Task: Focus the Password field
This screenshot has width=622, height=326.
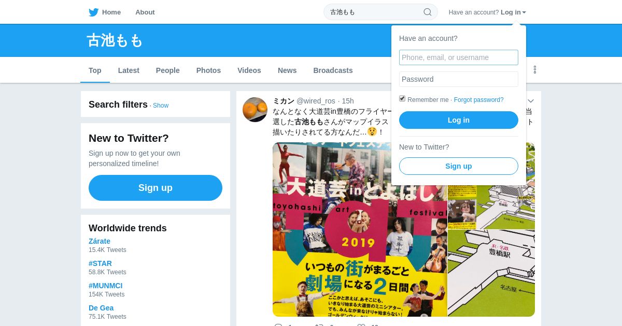Action: [x=459, y=79]
